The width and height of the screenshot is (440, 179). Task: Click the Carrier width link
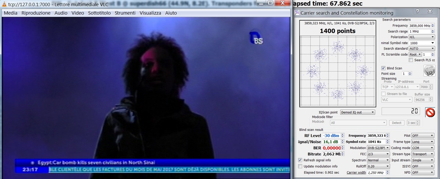click(356, 172)
